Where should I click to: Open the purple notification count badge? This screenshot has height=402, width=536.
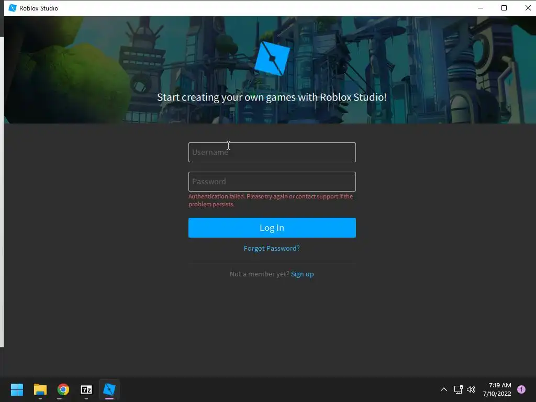coord(521,389)
